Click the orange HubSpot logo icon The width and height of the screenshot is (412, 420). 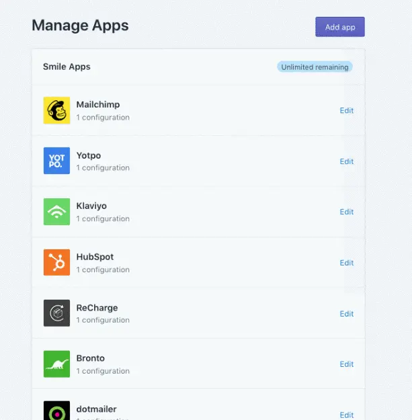[56, 263]
